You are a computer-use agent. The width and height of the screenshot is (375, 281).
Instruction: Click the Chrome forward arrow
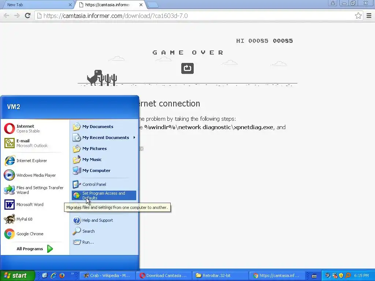17,16
